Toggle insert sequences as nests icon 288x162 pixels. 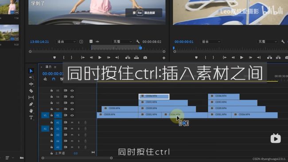click(x=45, y=79)
